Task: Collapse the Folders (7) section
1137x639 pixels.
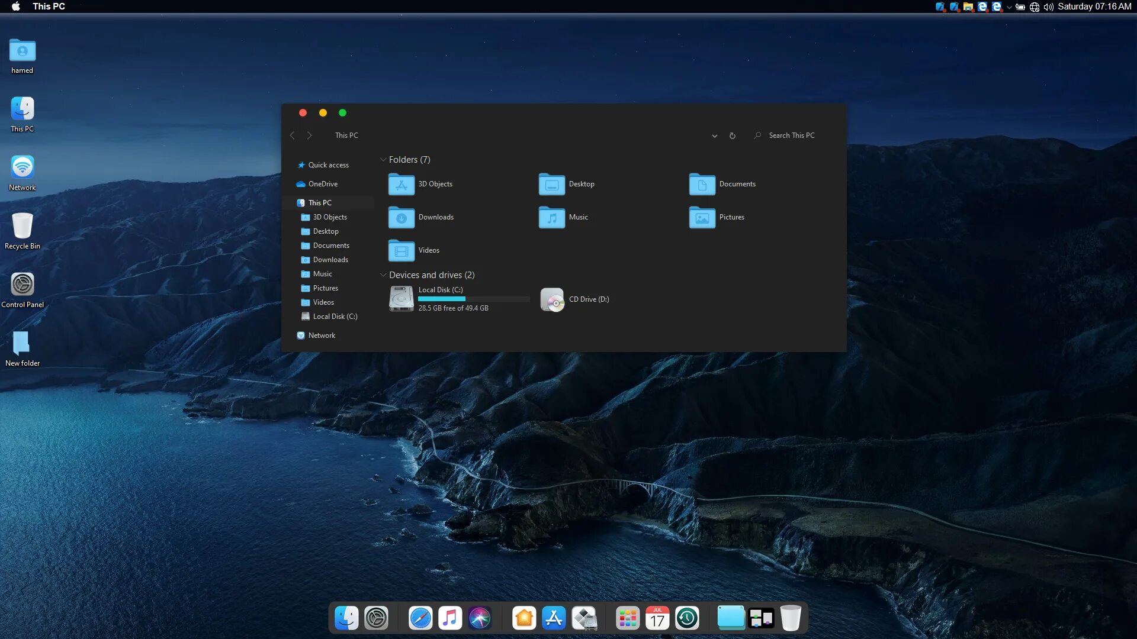Action: click(383, 160)
